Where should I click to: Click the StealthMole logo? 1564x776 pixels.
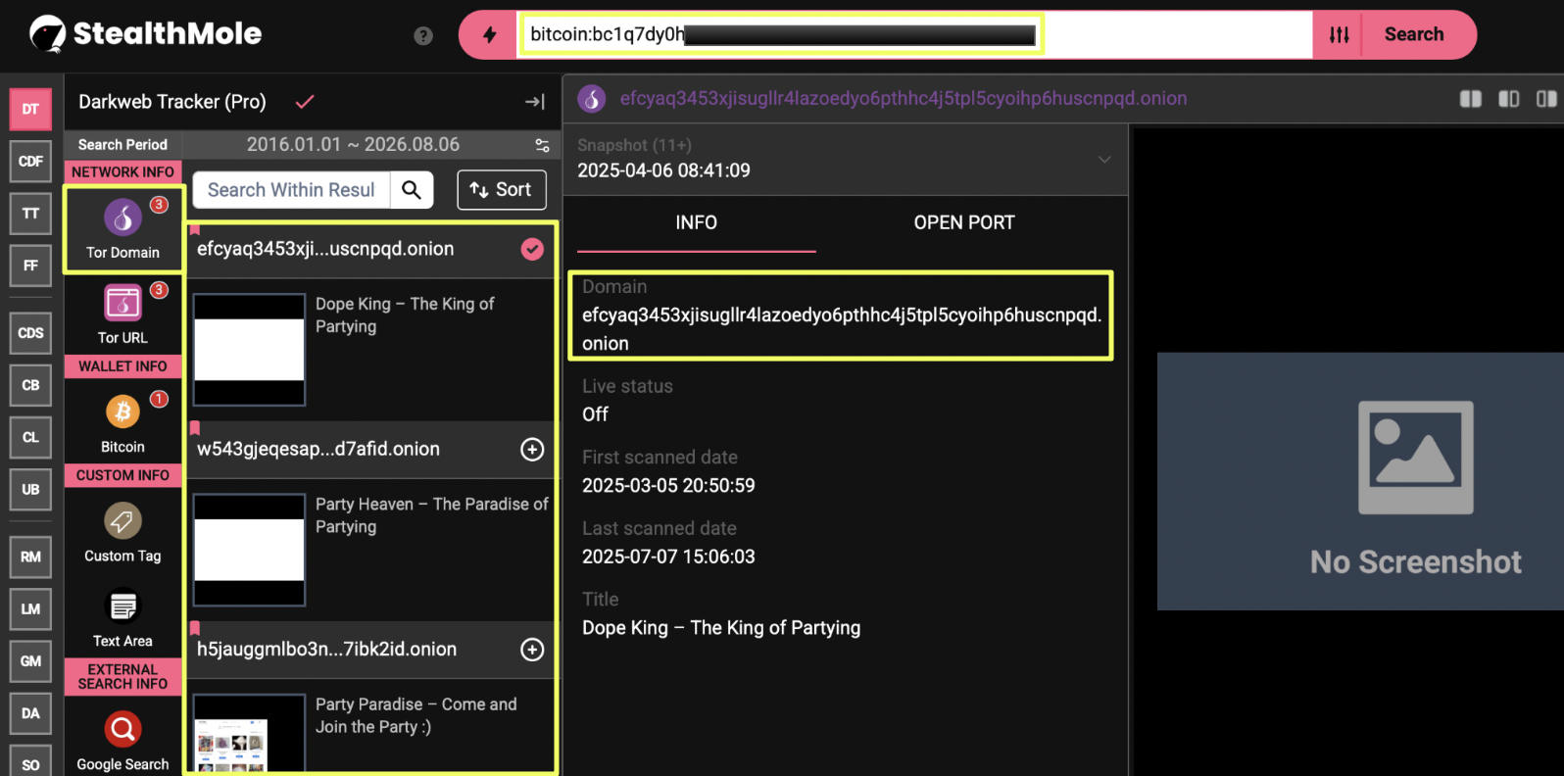coord(145,34)
